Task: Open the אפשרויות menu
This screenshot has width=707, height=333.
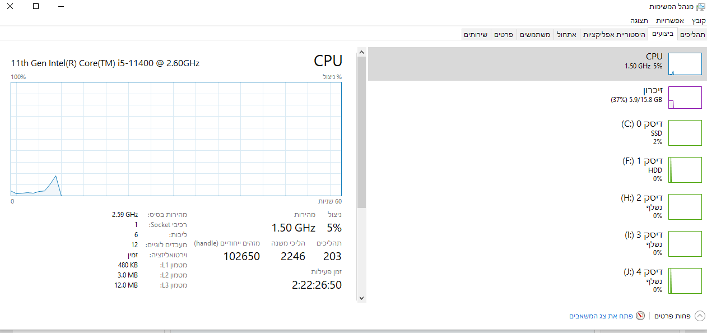Action: click(670, 20)
